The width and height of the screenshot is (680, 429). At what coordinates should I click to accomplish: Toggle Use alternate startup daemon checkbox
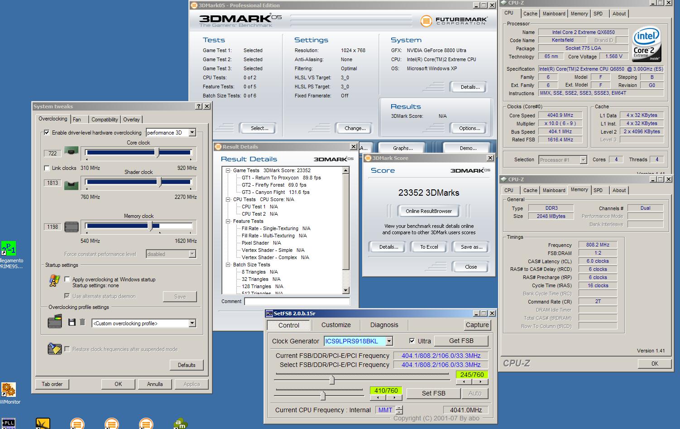click(x=67, y=296)
